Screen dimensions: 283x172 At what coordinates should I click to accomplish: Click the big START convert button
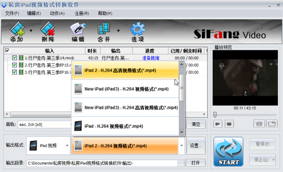coord(228,151)
